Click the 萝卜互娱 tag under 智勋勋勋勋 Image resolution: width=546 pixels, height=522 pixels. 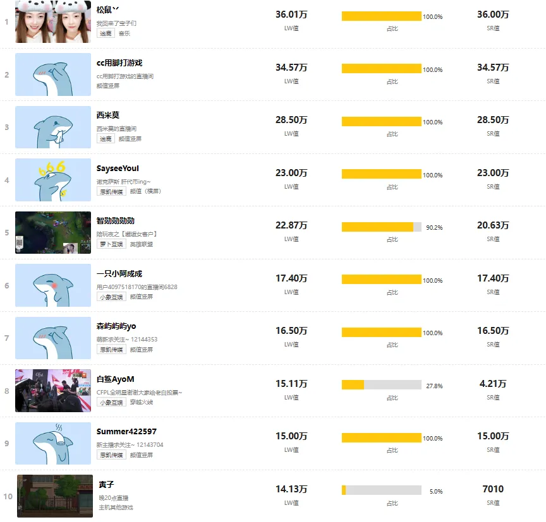tap(111, 244)
